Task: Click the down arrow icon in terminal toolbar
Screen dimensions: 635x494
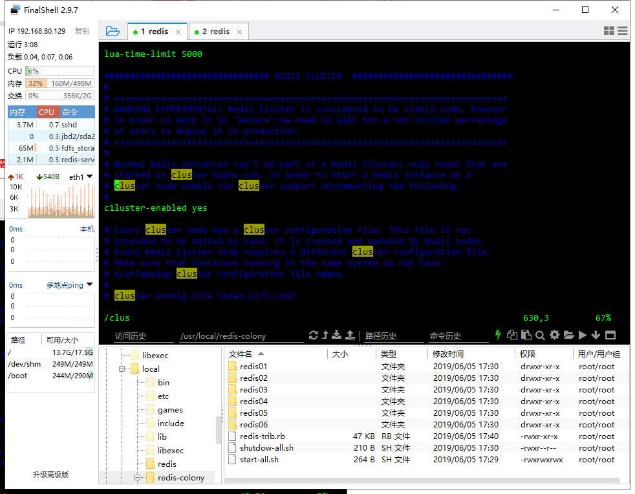Action: [x=596, y=335]
